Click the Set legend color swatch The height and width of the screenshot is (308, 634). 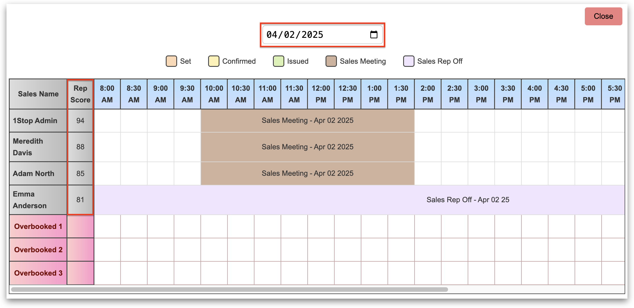171,61
